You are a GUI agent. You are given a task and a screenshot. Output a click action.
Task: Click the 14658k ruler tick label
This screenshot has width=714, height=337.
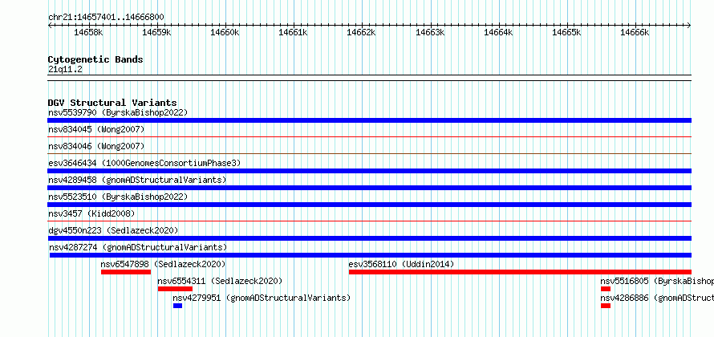pyautogui.click(x=88, y=32)
